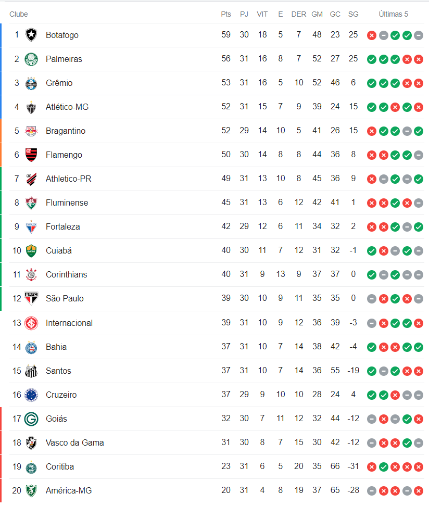Open the Corinthians club logo

click(31, 274)
